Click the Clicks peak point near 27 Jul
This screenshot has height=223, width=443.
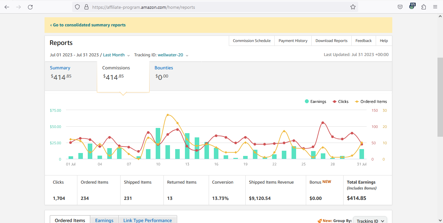tap(323, 123)
